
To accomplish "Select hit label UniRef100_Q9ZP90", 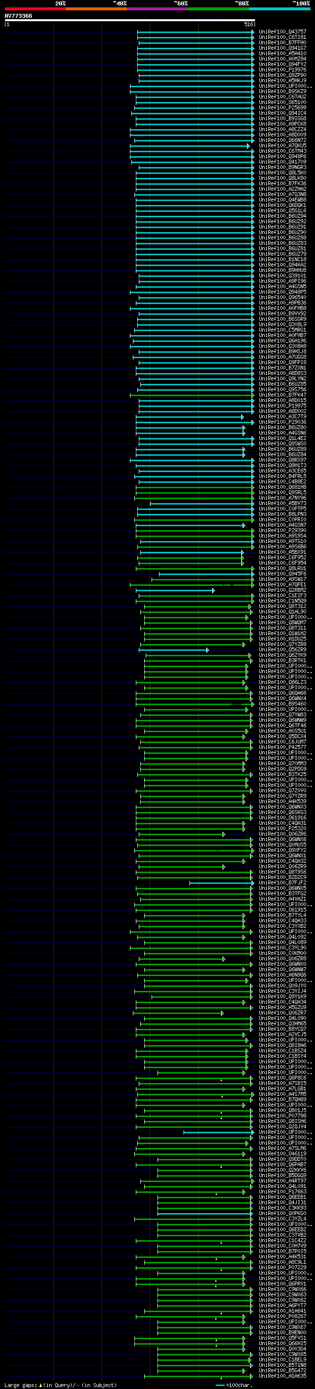I will (283, 75).
